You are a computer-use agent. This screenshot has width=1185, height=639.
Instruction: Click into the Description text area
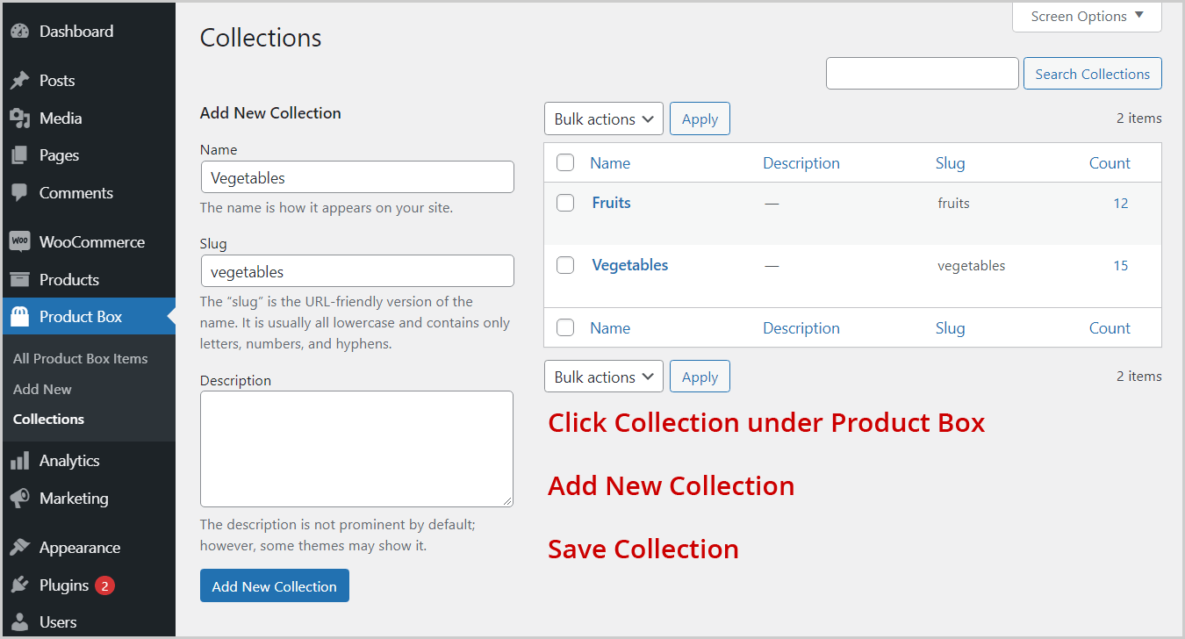tap(356, 449)
